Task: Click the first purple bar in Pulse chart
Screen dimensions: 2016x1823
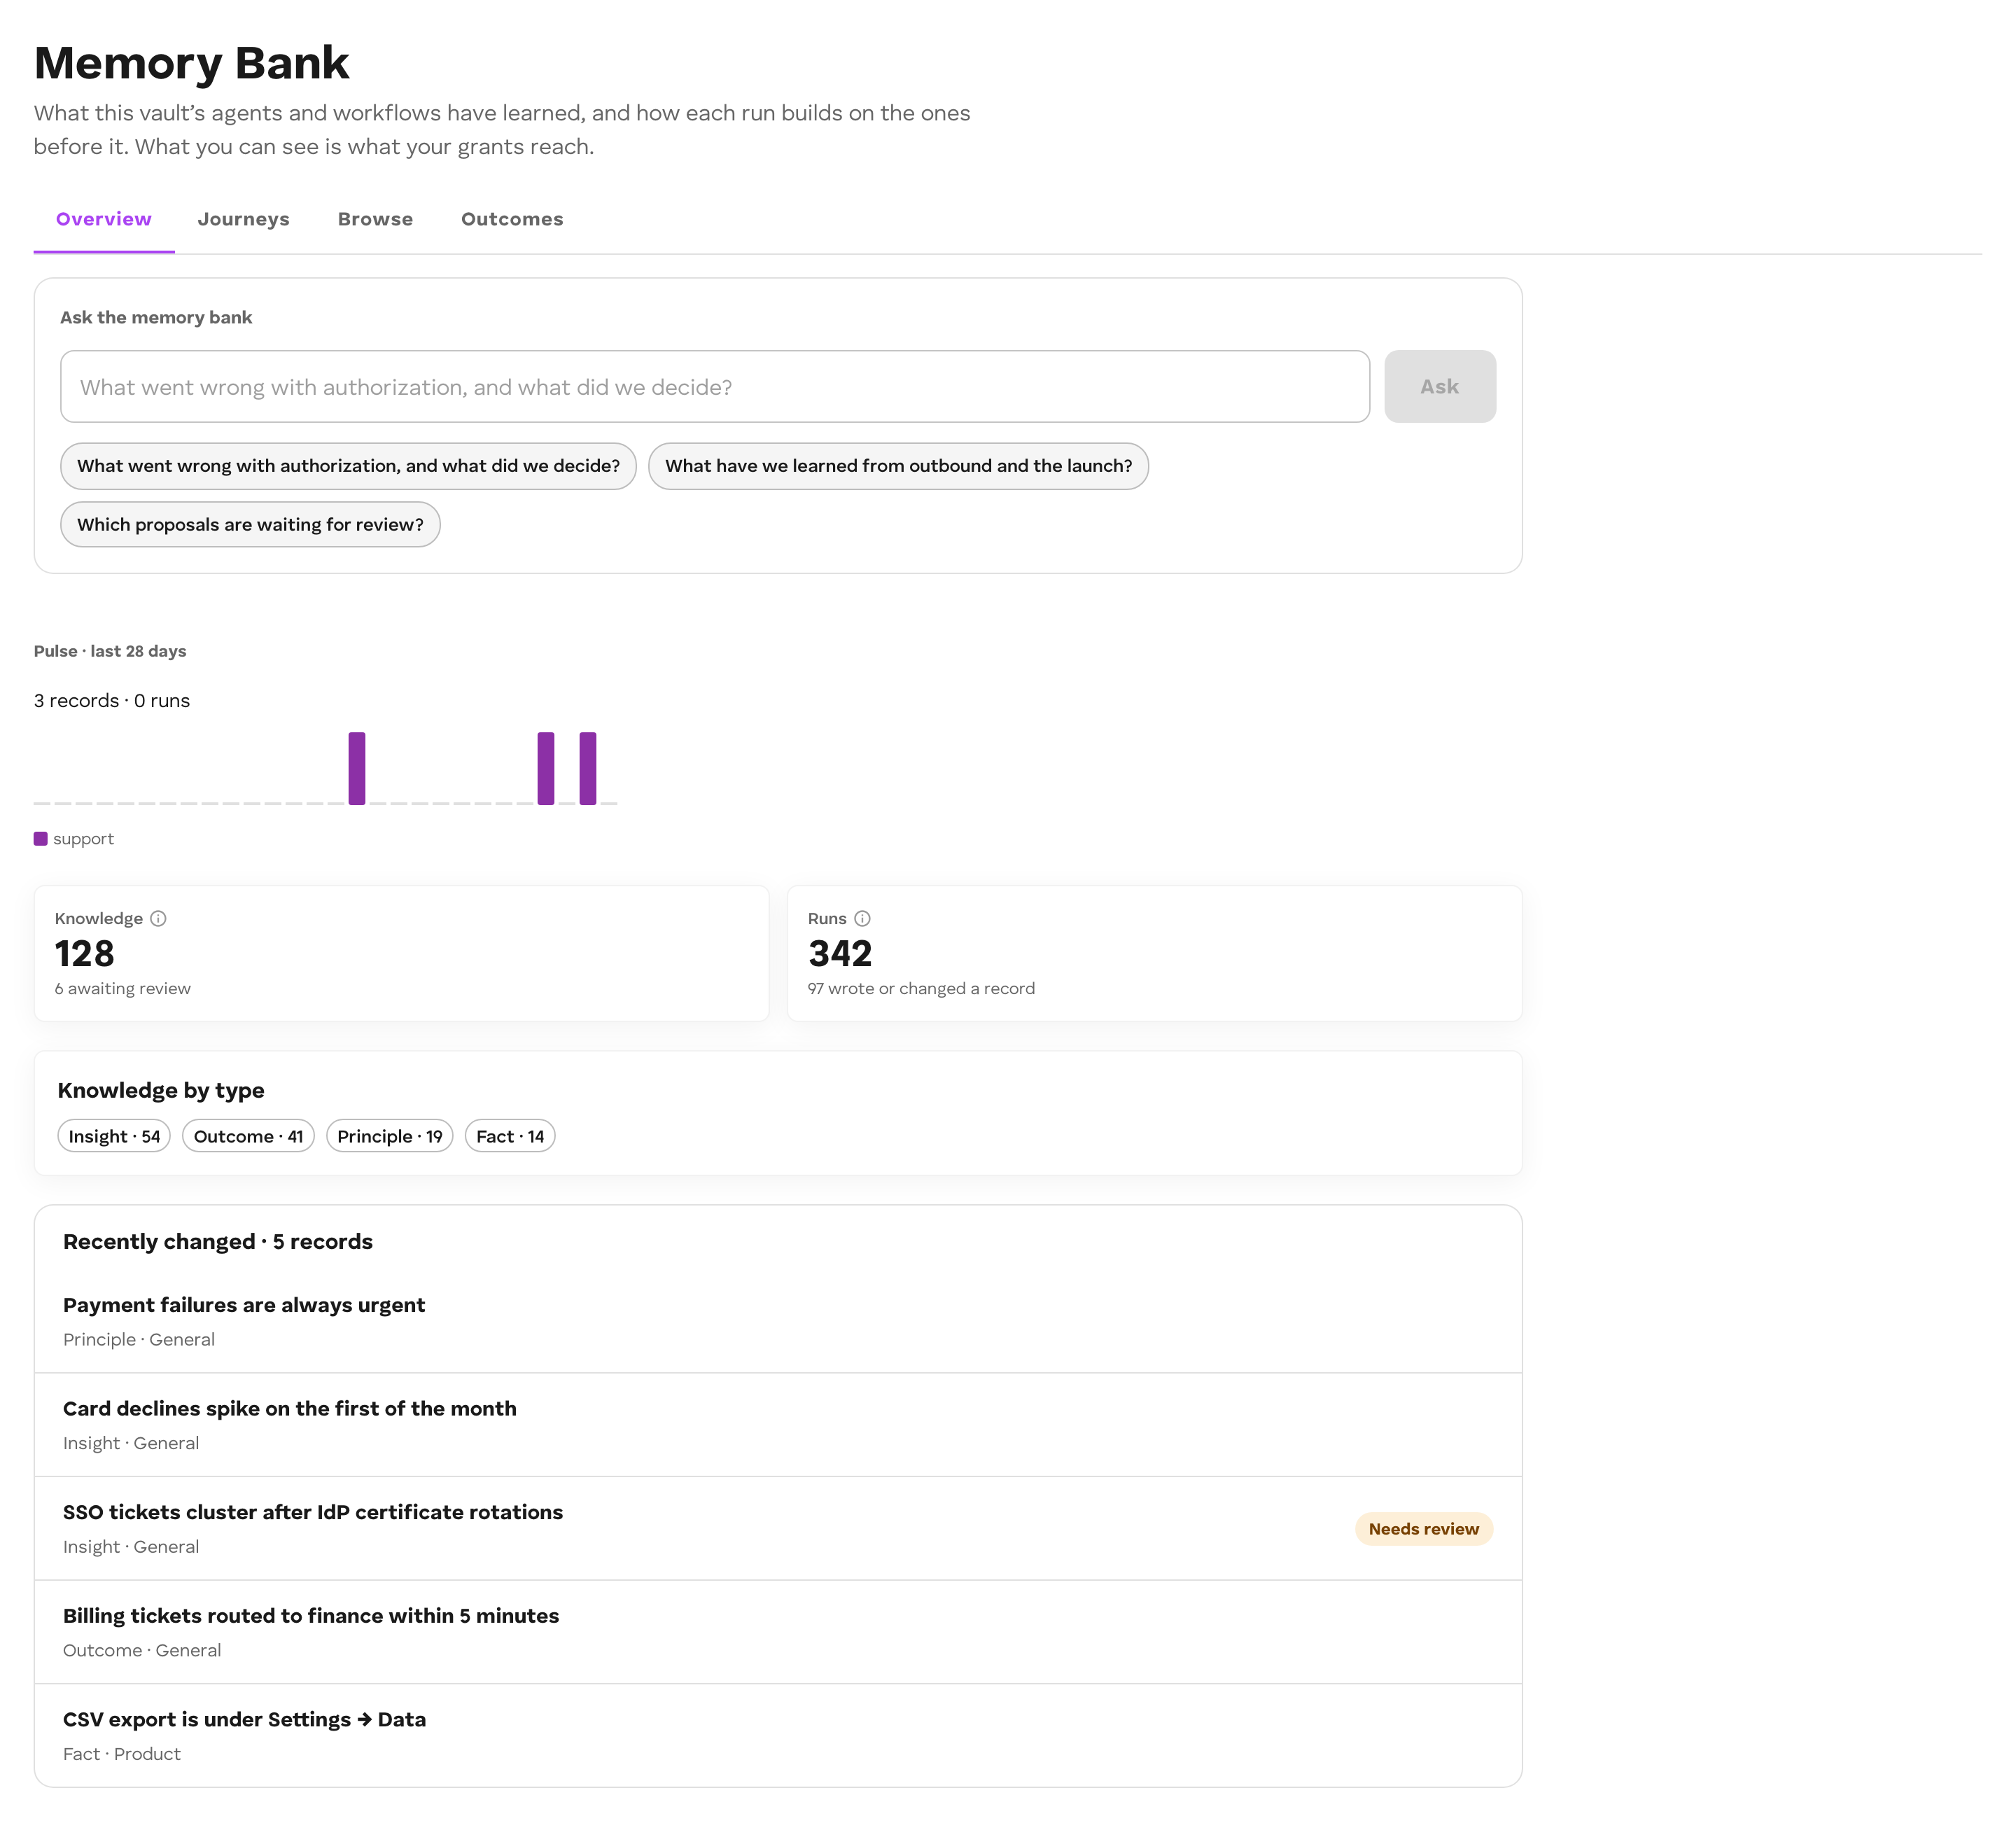Action: click(357, 768)
